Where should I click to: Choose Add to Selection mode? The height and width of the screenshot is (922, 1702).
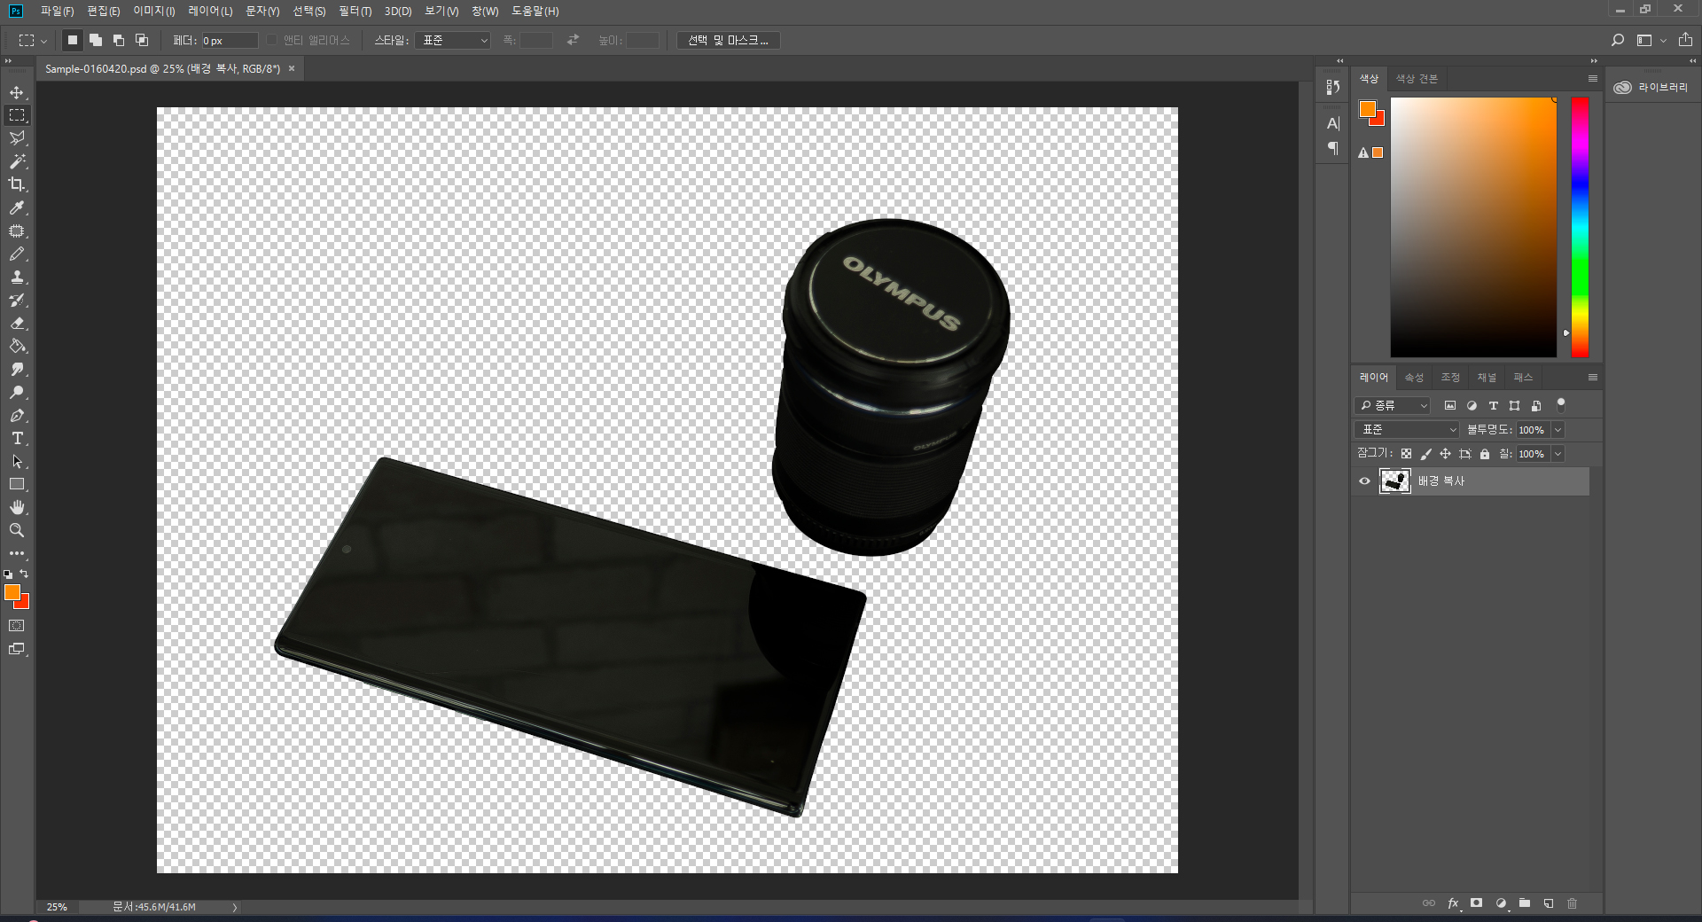point(96,40)
